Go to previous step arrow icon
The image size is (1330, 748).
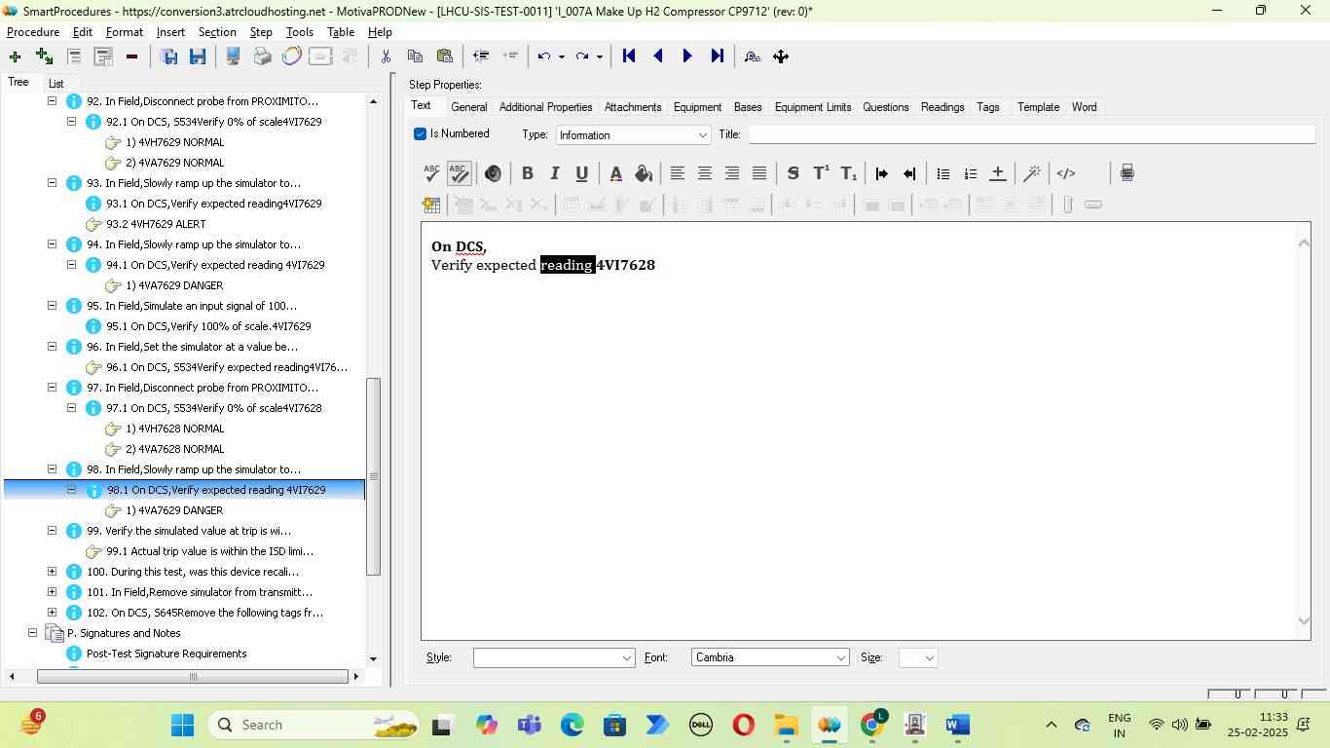[x=658, y=56]
